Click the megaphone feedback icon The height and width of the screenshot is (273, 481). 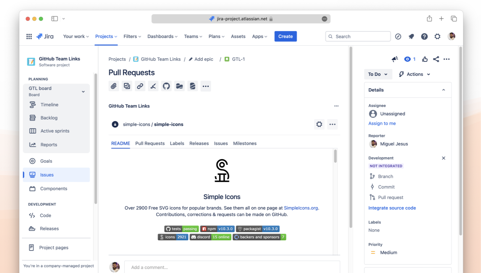click(395, 59)
